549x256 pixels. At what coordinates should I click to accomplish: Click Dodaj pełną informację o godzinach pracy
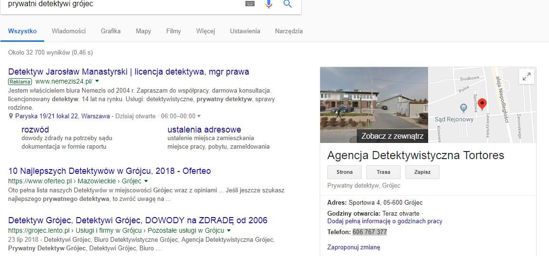[x=385, y=221]
